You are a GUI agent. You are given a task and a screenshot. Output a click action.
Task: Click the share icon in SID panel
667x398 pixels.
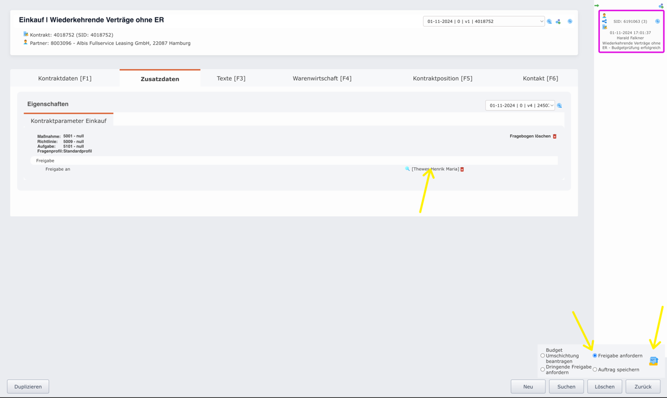tap(604, 21)
